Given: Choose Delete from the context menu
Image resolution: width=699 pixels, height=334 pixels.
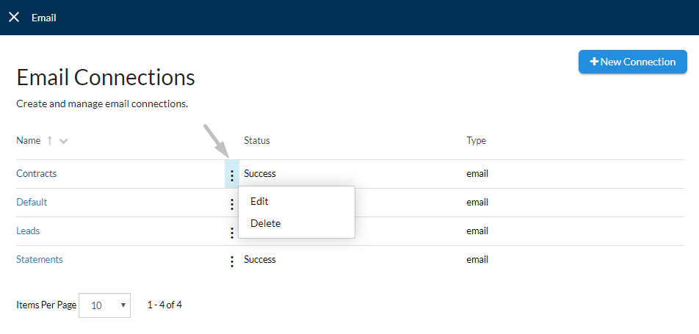Looking at the screenshot, I should coord(266,223).
